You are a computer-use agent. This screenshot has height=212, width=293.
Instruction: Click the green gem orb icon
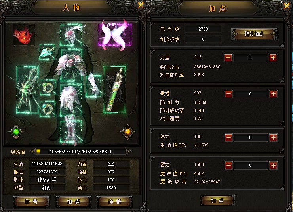click(x=16, y=132)
